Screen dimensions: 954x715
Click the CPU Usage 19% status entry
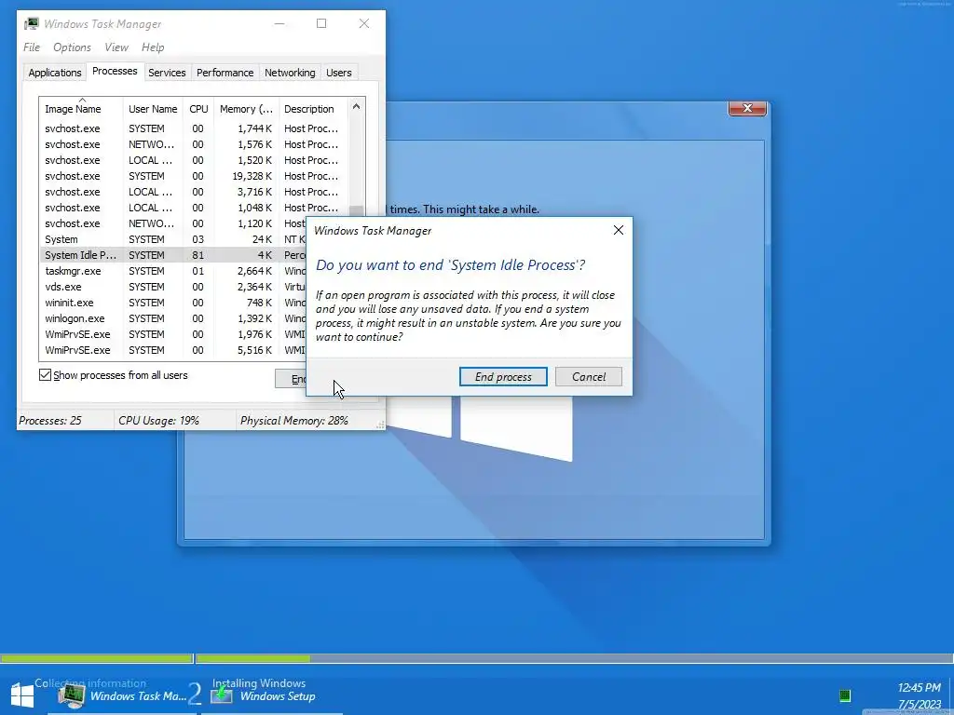click(158, 421)
